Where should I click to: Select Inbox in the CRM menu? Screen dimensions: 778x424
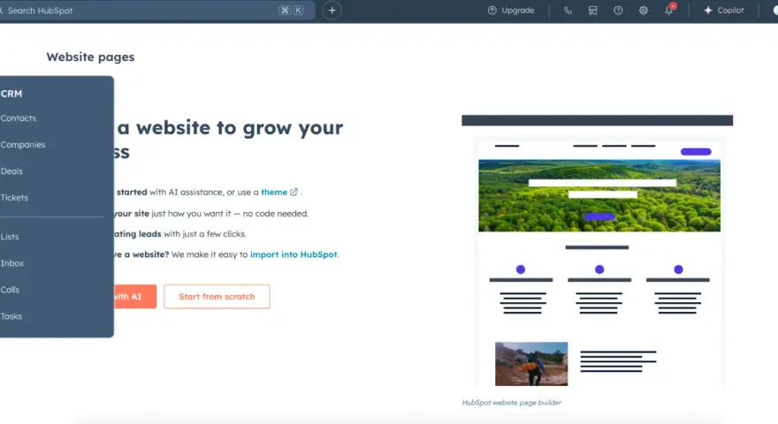coord(11,263)
